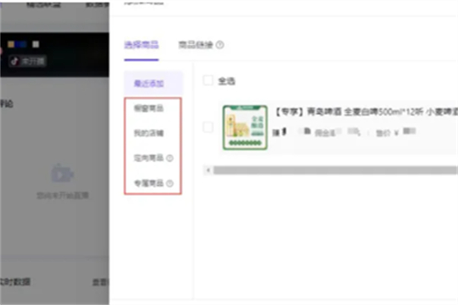Click the 【专享】青岛啤酒 product title
The width and height of the screenshot is (458, 305).
click(366, 112)
